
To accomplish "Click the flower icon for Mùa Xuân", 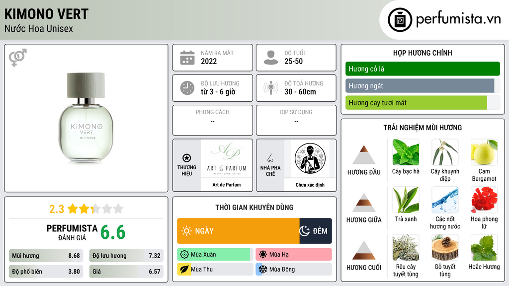I will pos(184,255).
